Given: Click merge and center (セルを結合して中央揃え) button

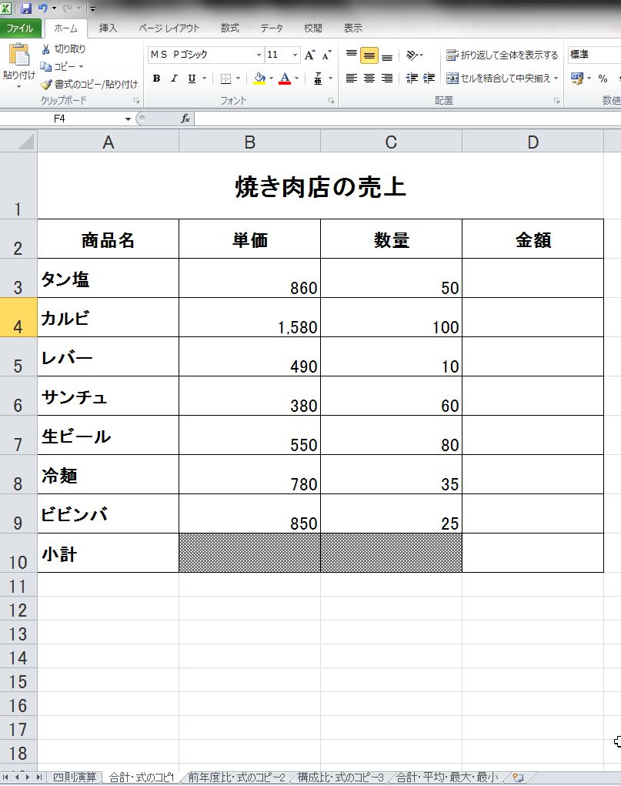Looking at the screenshot, I should point(500,79).
